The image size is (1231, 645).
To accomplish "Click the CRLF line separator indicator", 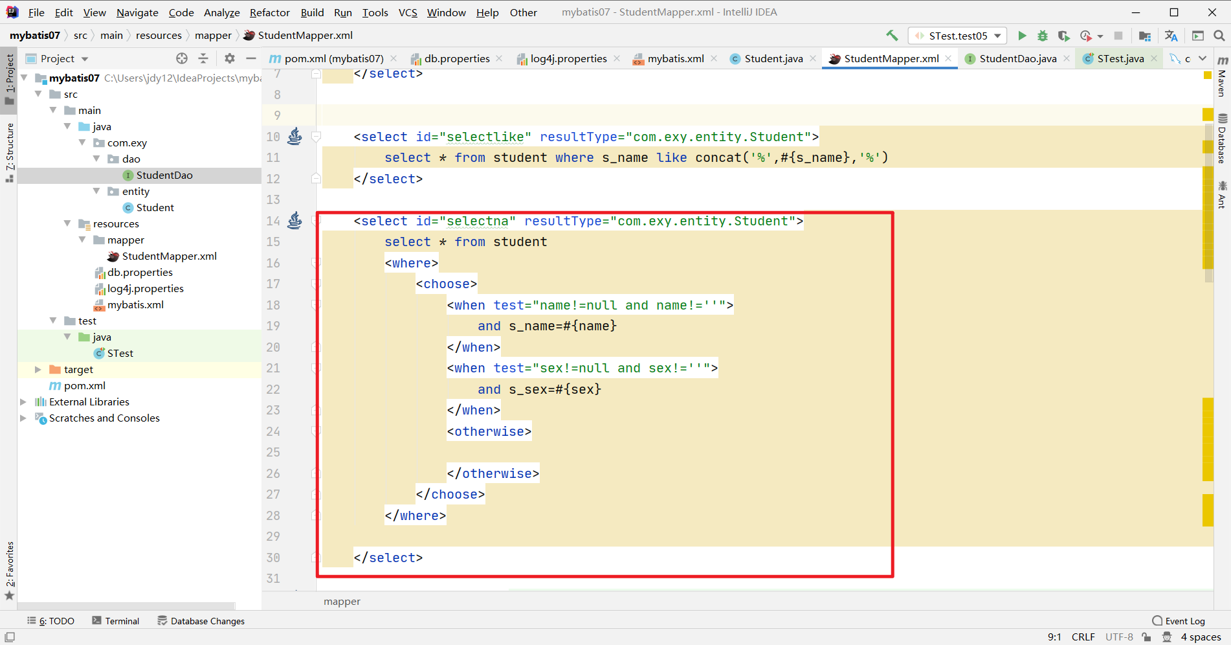I will [x=1083, y=637].
